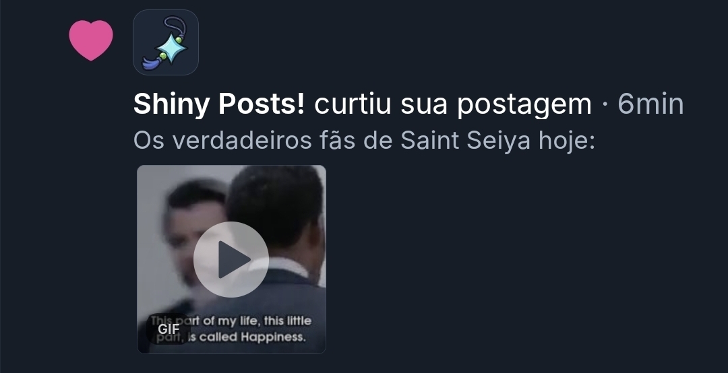Click the words "Saint Seiya" in the post
The height and width of the screenshot is (373, 728).
coord(465,141)
